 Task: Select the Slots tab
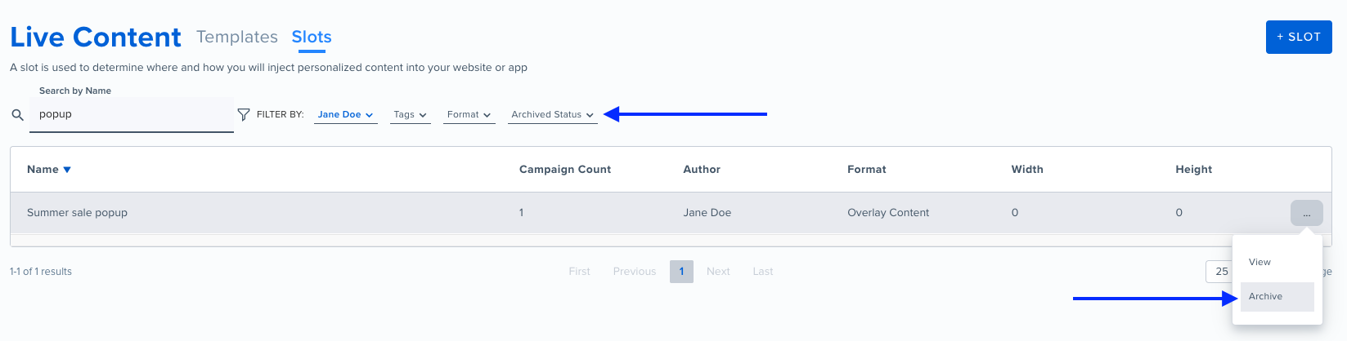click(x=312, y=37)
